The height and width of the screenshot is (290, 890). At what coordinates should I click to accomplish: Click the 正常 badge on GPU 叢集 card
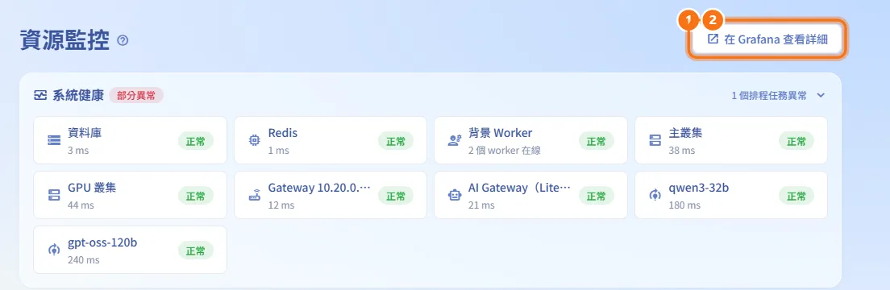[x=196, y=196]
